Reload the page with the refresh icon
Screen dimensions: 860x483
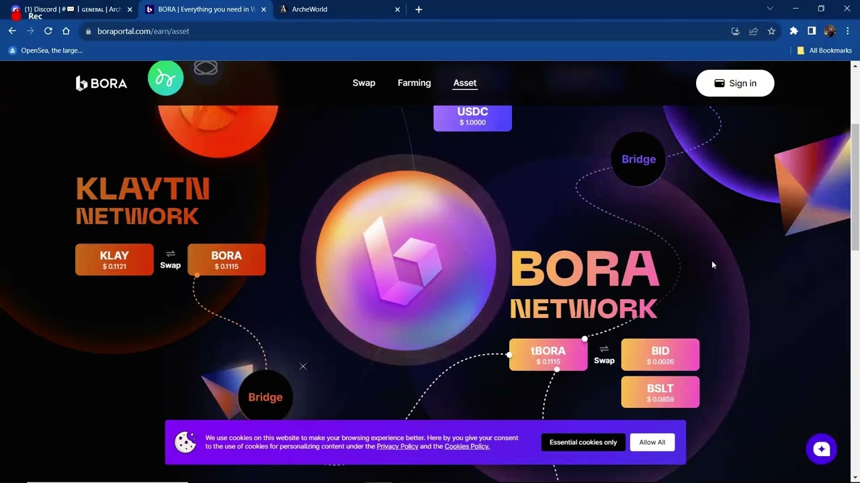point(48,31)
